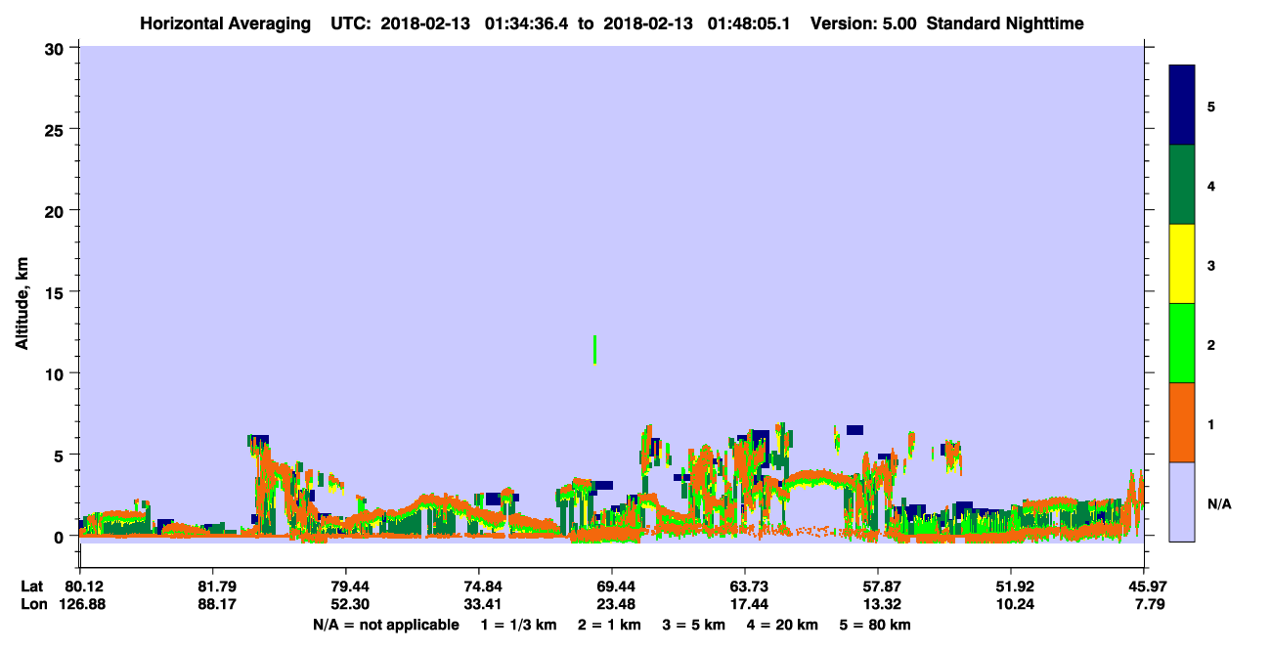Click the legend entry '1 = 1/3 km'
The image size is (1271, 652).
click(x=519, y=625)
